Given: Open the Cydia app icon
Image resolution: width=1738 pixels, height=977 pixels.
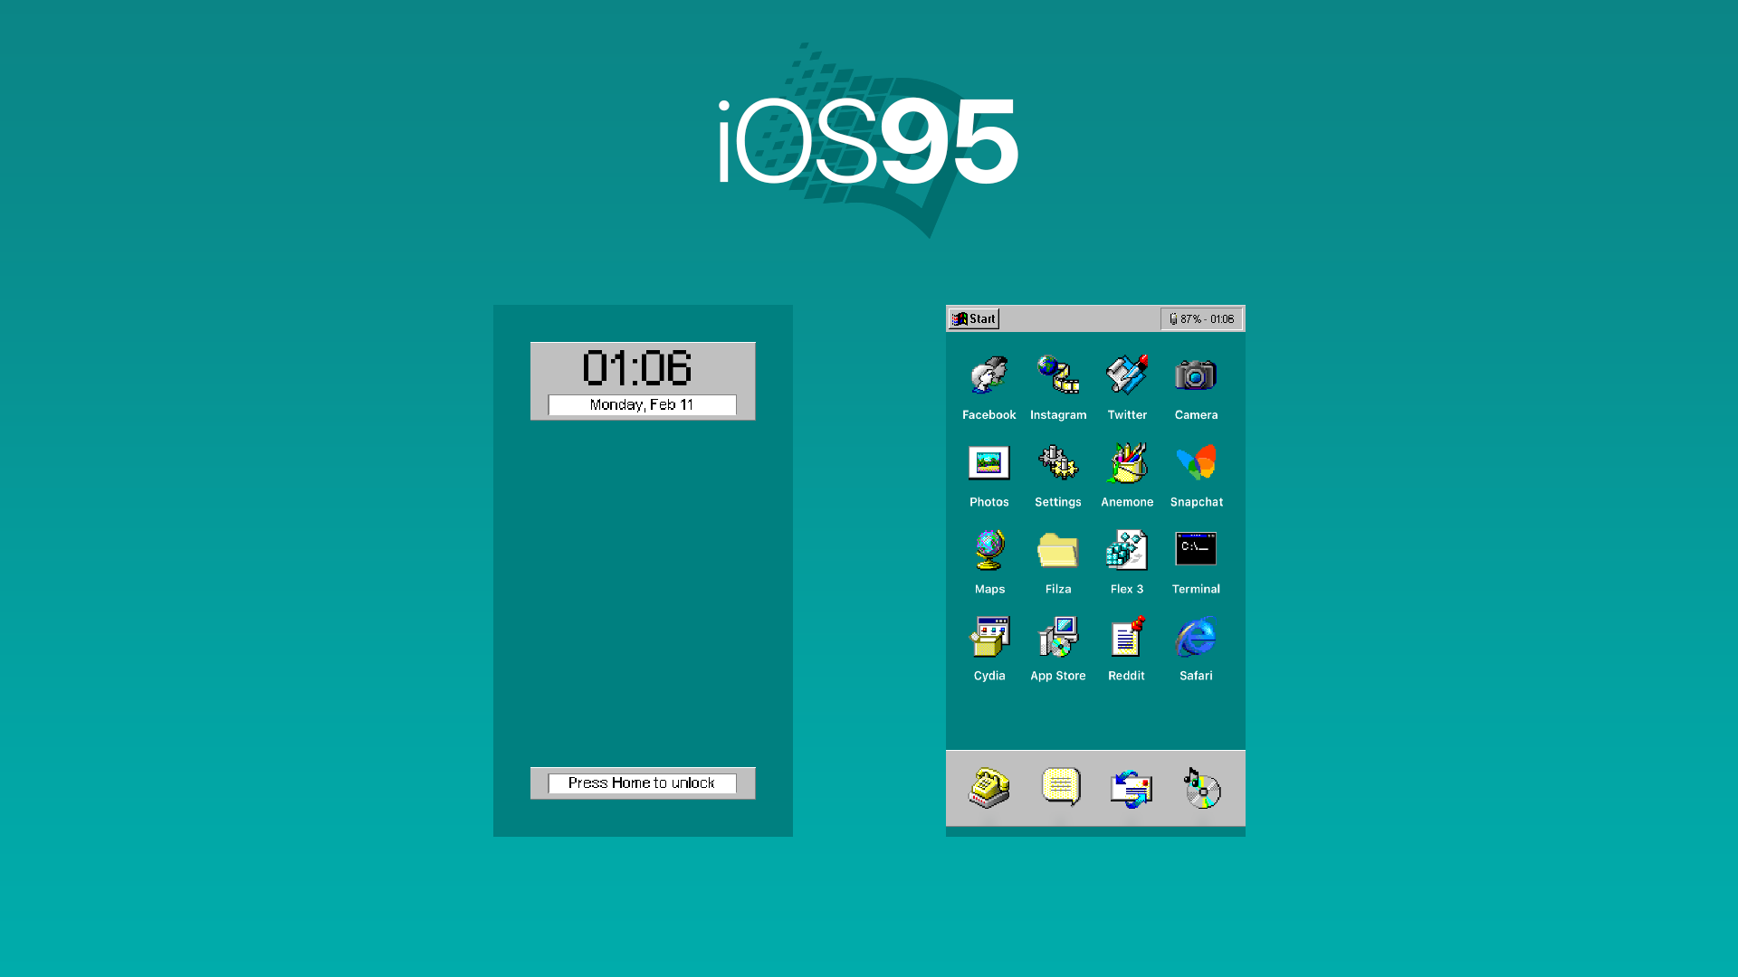Looking at the screenshot, I should coord(989,637).
